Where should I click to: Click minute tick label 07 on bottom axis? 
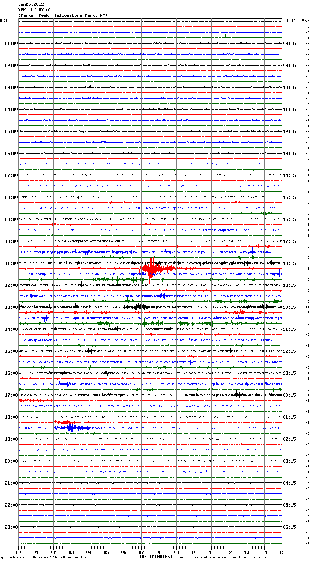[142, 552]
